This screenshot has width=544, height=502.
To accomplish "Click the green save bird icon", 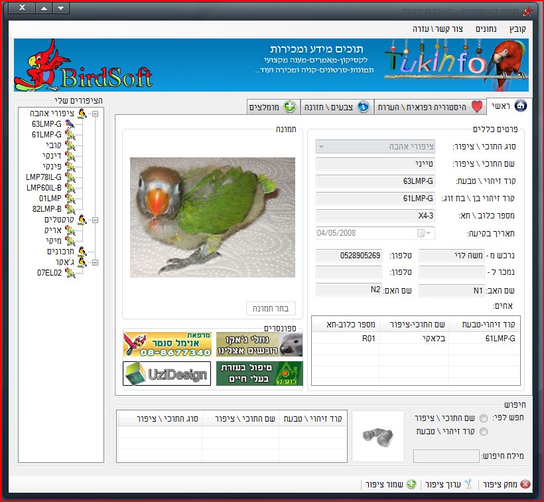I will (x=411, y=485).
